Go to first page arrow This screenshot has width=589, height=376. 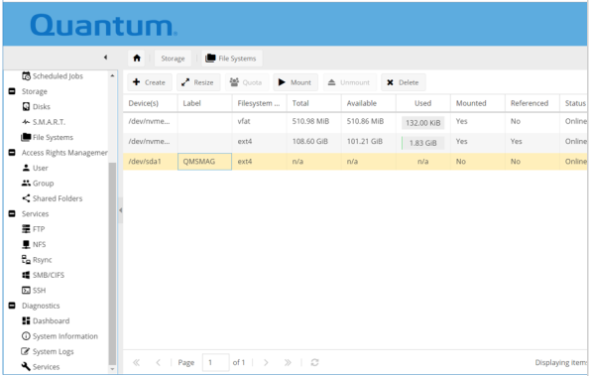[137, 362]
